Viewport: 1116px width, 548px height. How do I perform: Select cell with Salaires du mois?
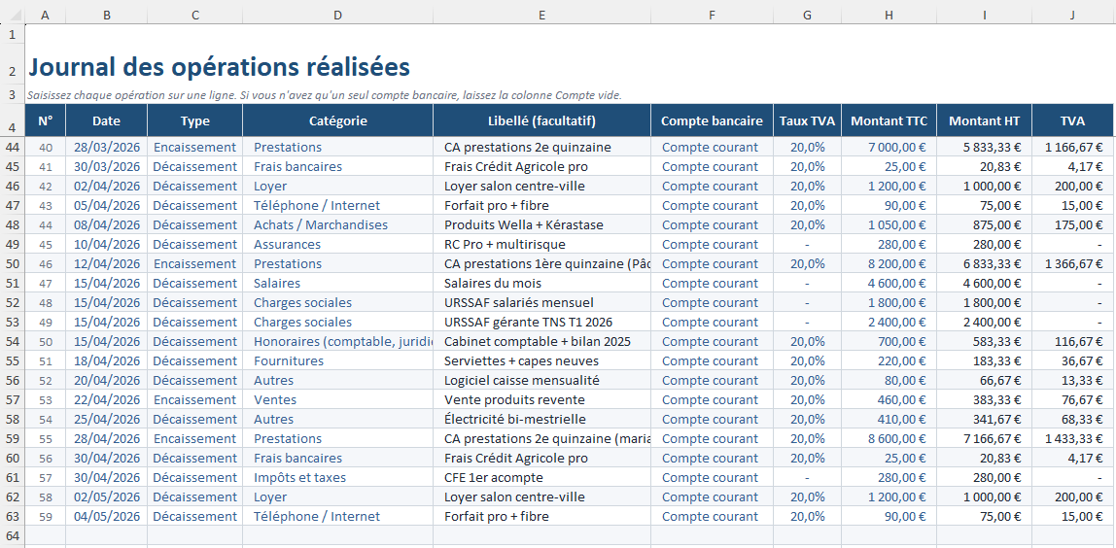click(x=541, y=284)
